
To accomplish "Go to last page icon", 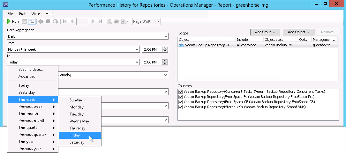I will coord(100,21).
